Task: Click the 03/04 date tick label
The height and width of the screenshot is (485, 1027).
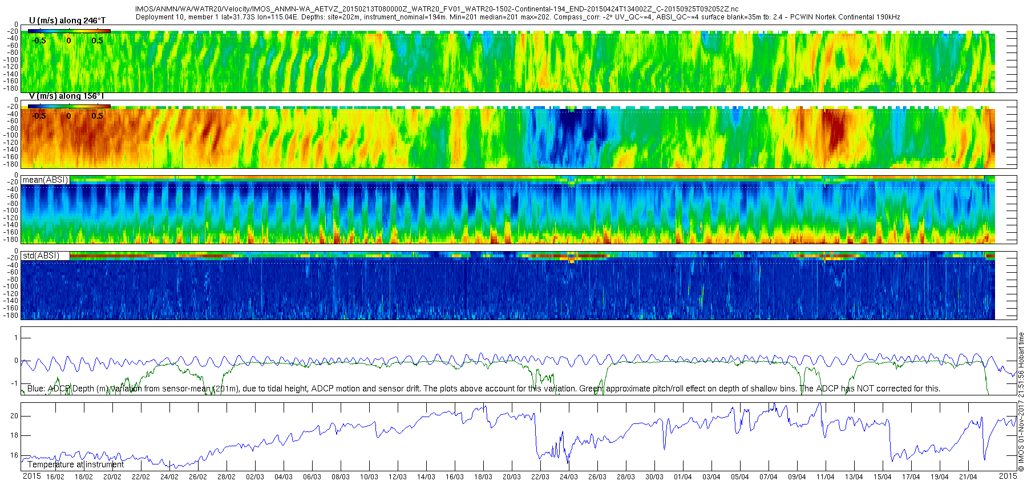Action: click(x=711, y=477)
